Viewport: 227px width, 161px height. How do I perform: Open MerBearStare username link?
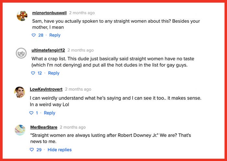coord(44,127)
